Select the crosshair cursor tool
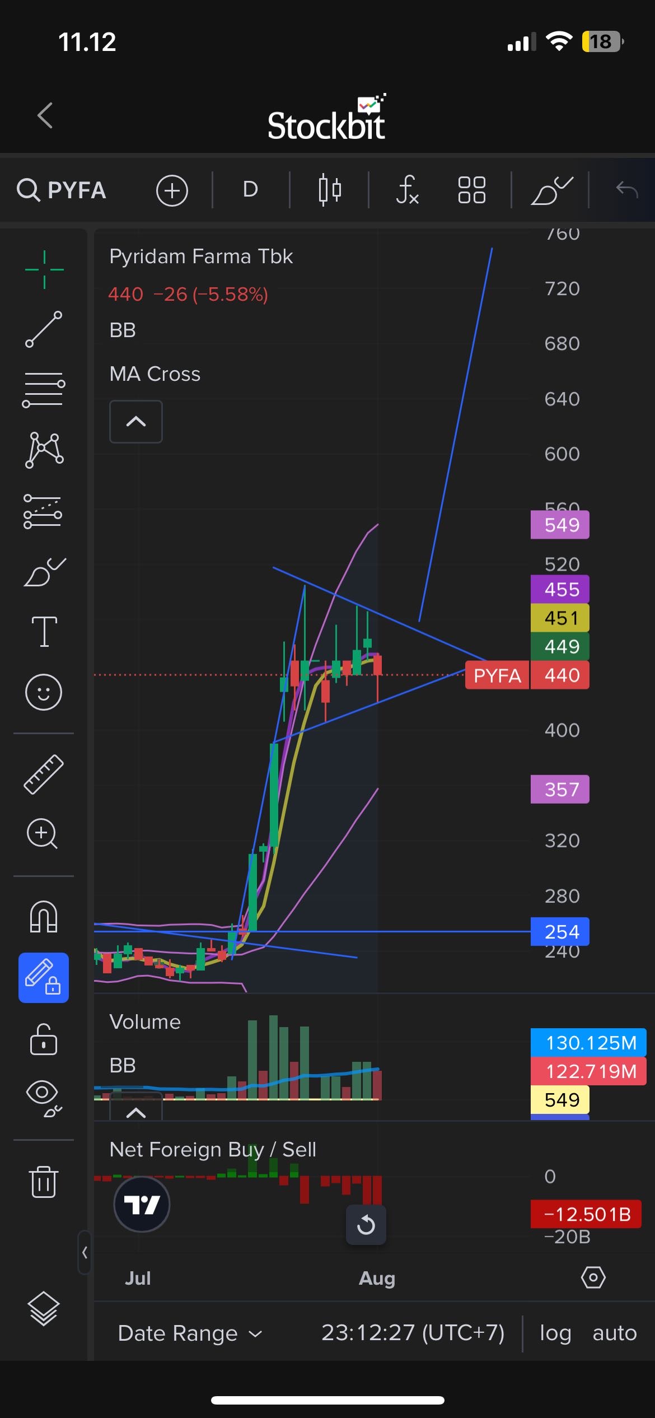Screen dimensions: 655x1418 (44, 269)
